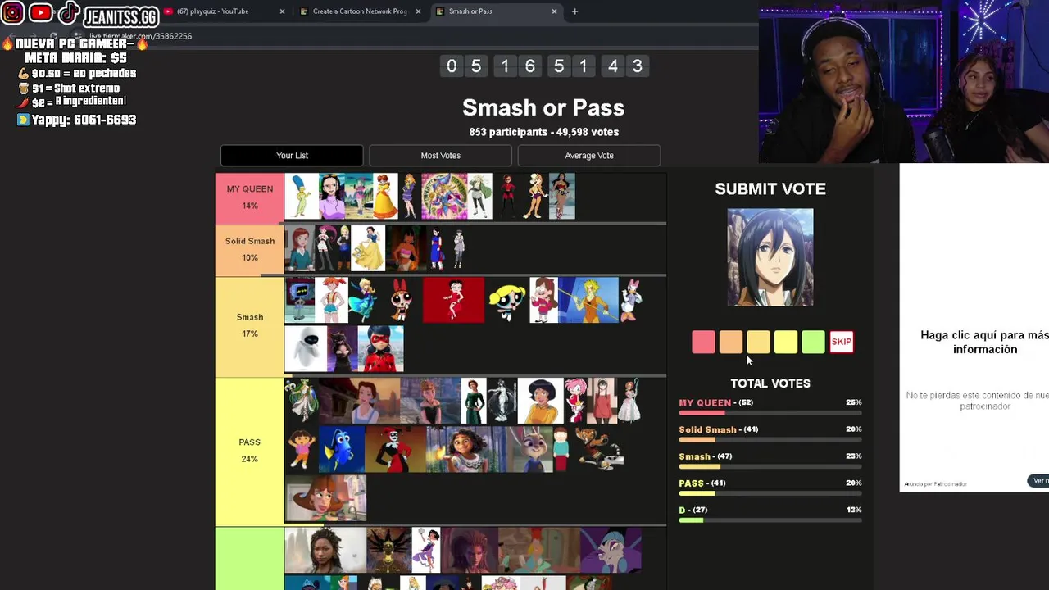Click the Solid Smash 10% tier label

click(250, 250)
